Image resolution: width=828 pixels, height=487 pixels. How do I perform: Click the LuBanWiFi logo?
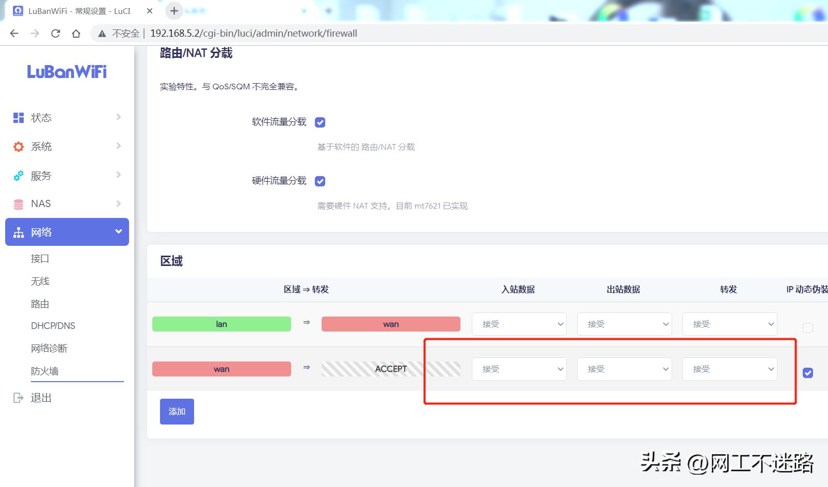67,72
